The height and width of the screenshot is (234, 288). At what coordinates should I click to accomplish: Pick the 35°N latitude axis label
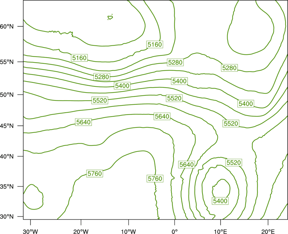click(x=7, y=186)
